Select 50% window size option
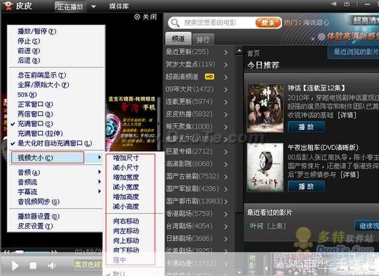The image size is (379, 276). pyautogui.click(x=27, y=95)
